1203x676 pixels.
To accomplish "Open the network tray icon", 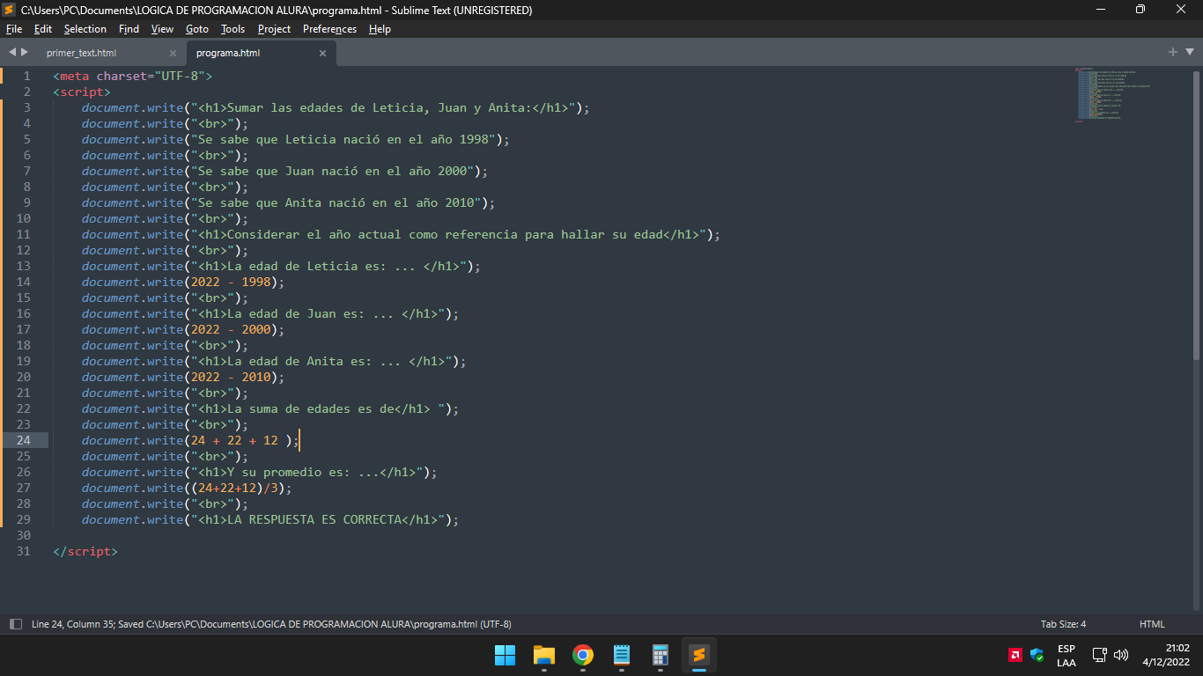I will click(x=1100, y=655).
